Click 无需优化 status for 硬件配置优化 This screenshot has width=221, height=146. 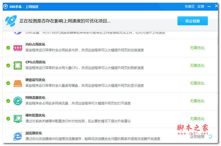pyautogui.click(x=197, y=119)
